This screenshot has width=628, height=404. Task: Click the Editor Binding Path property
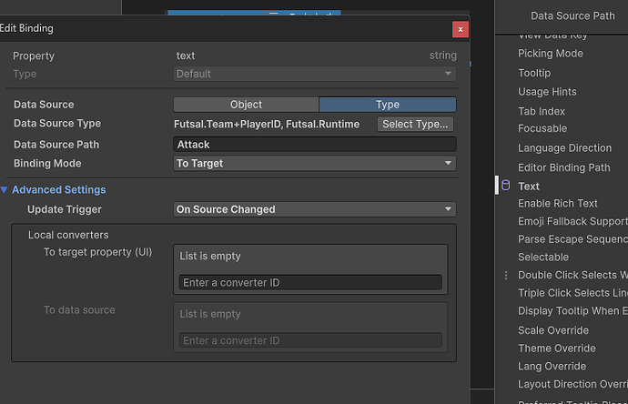point(563,167)
